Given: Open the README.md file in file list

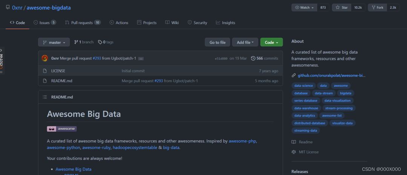Looking at the screenshot, I should [62, 81].
